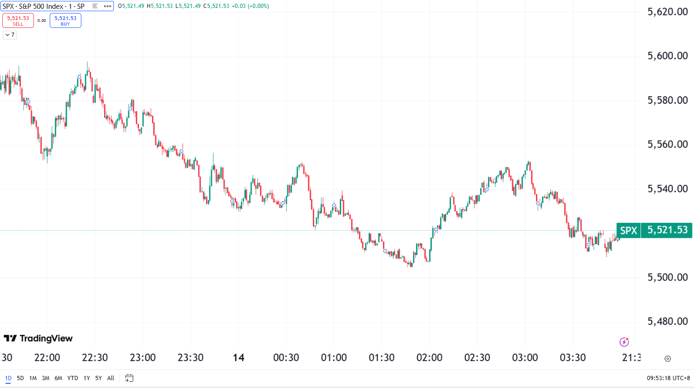The image size is (694, 388).
Task: Click the current price 5,521.53 axis label
Action: coord(667,230)
